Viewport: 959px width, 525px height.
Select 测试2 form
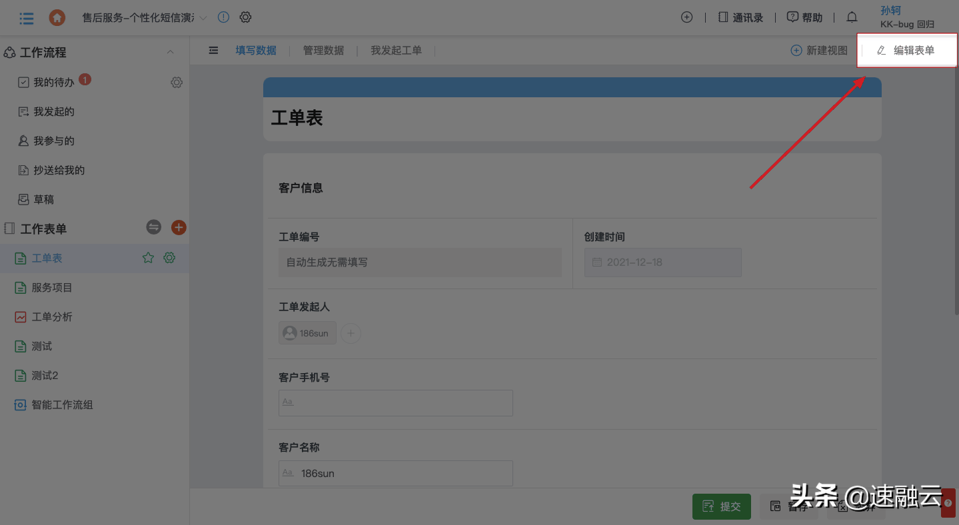tap(45, 375)
